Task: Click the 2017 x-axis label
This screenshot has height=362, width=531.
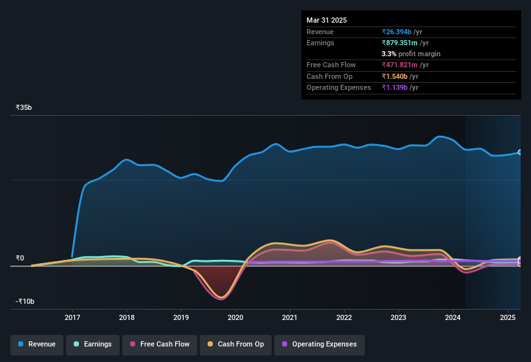Action: 72,317
